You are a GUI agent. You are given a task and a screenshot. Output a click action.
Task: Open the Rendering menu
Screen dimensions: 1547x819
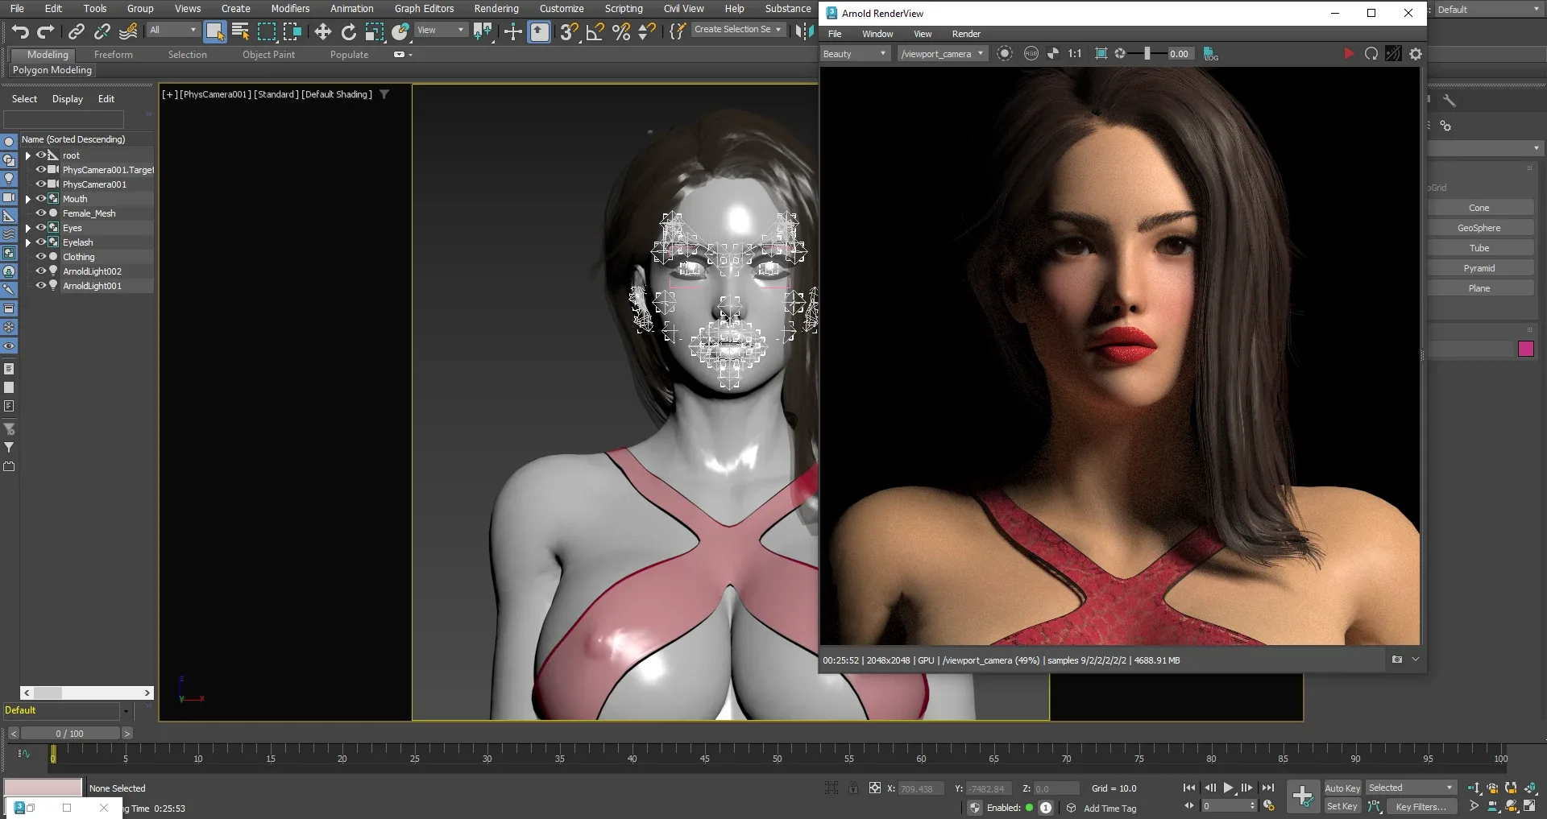click(x=496, y=8)
